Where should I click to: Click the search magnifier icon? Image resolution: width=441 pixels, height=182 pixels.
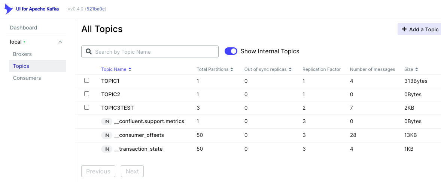tap(89, 51)
